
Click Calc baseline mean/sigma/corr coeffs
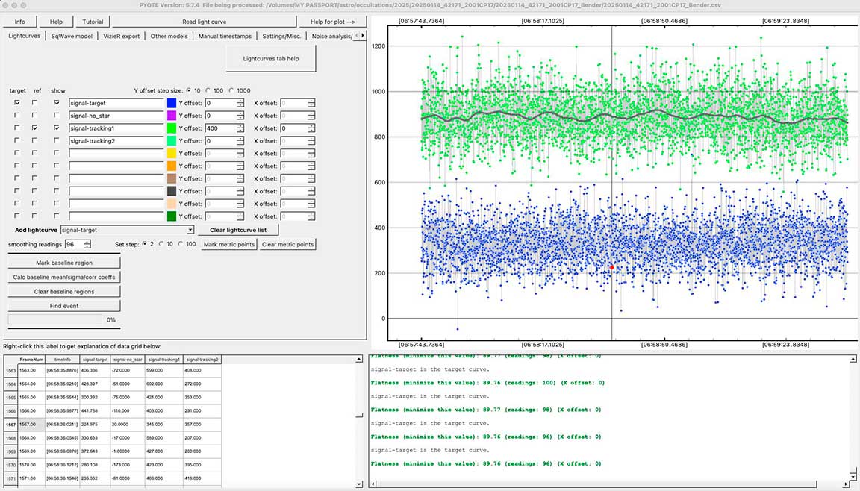click(64, 278)
